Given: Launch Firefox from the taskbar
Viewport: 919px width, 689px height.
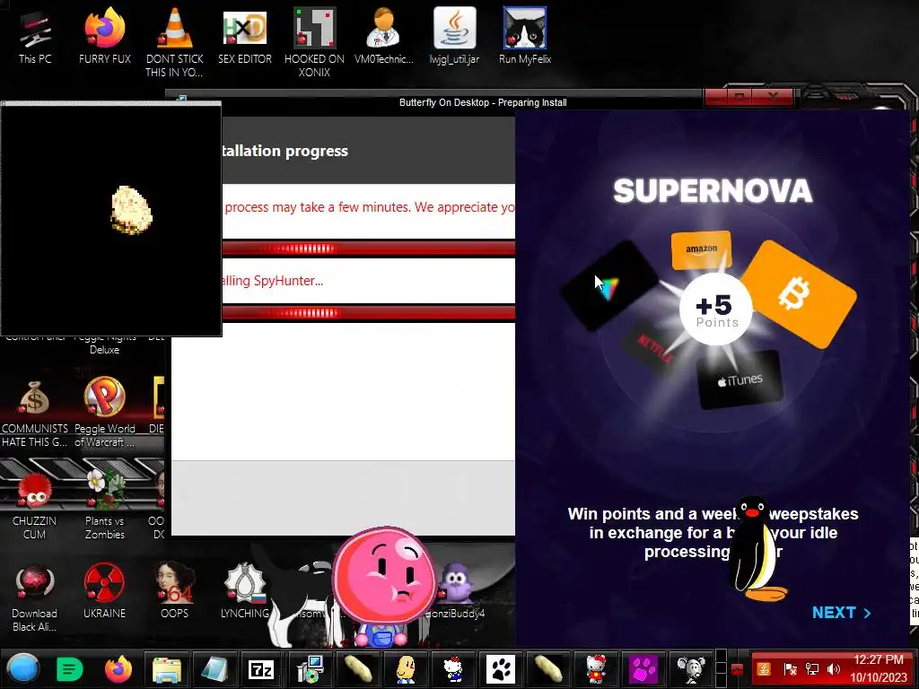Looking at the screenshot, I should click(x=118, y=668).
